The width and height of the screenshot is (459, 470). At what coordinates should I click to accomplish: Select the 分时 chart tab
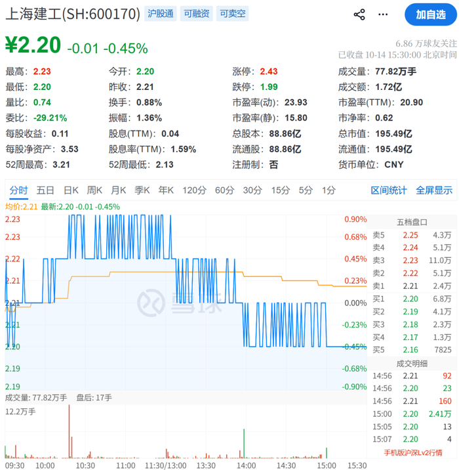(18, 190)
